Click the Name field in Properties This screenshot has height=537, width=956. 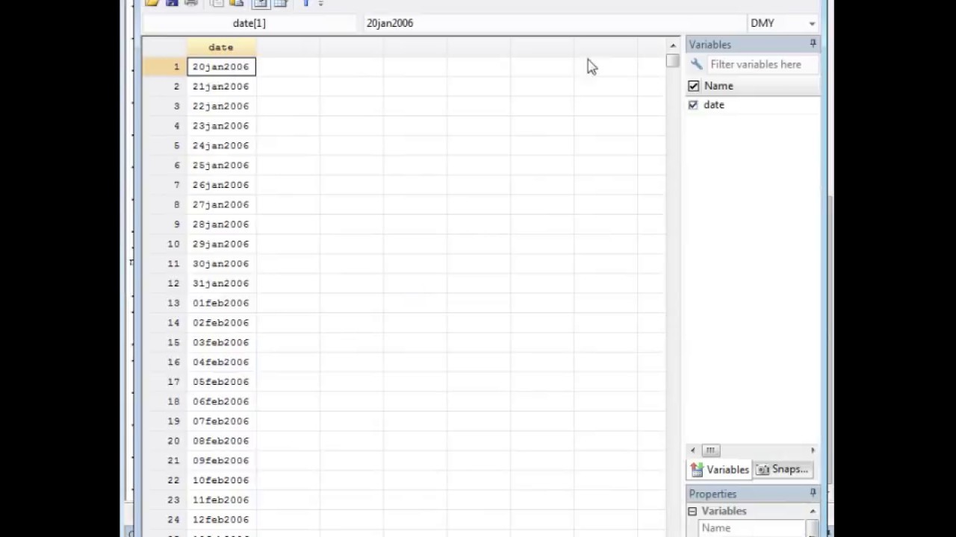[753, 528]
